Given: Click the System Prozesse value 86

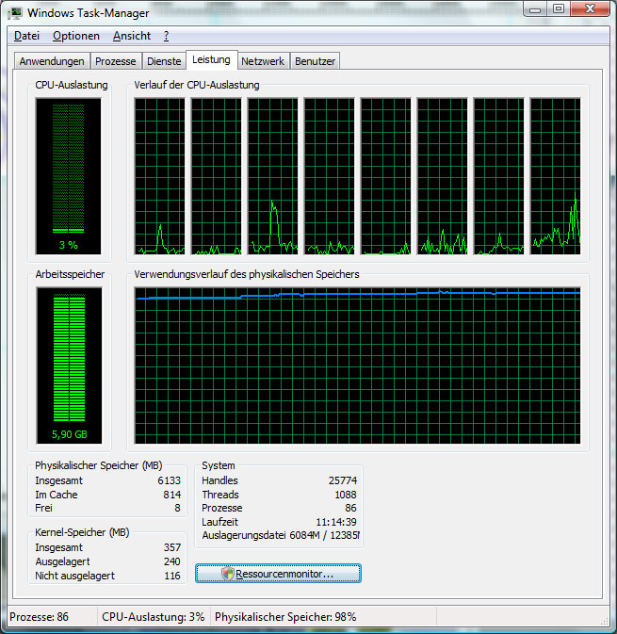Looking at the screenshot, I should click(351, 508).
